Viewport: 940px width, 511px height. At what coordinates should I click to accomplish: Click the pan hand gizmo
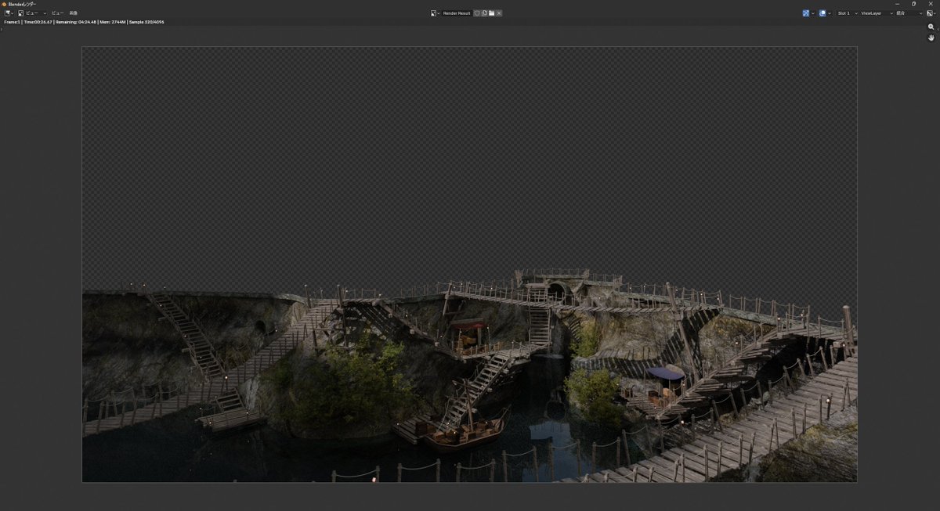(931, 38)
